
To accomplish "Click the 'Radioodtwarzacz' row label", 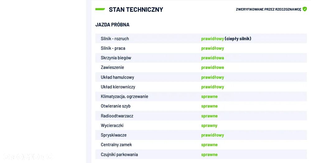I will [117, 116].
